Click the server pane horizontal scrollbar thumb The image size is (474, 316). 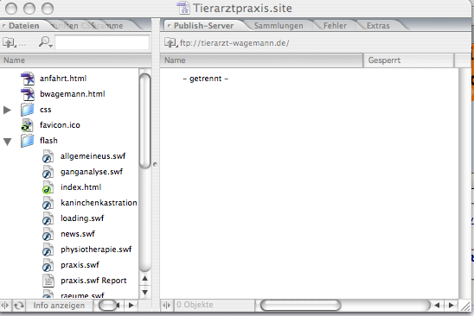click(300, 305)
